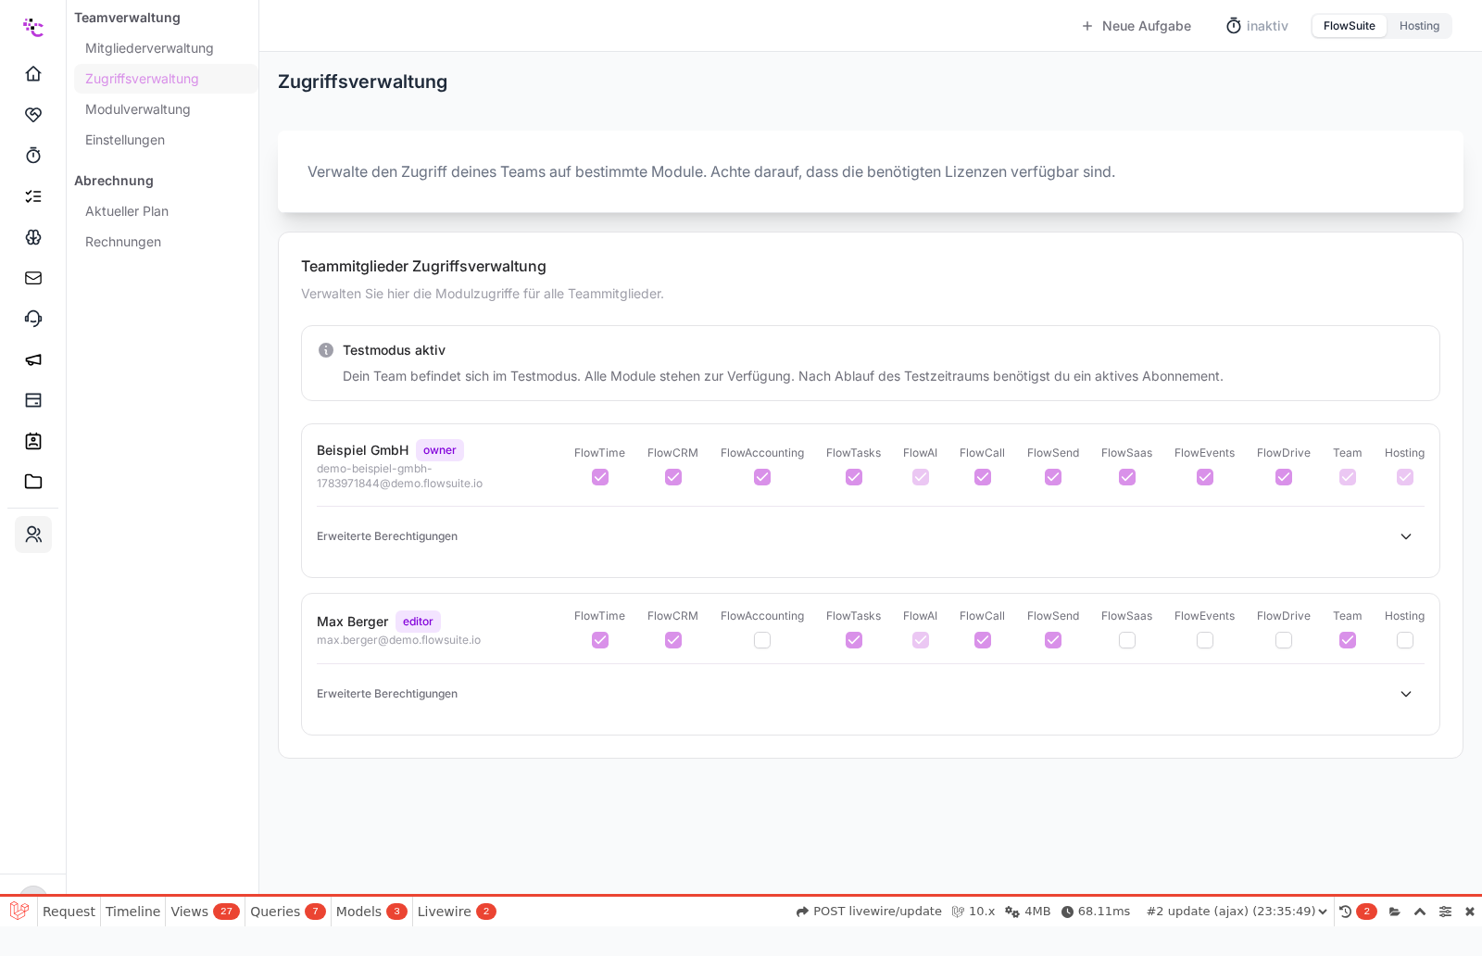Open the debugbar request history dropdown

point(1237,912)
